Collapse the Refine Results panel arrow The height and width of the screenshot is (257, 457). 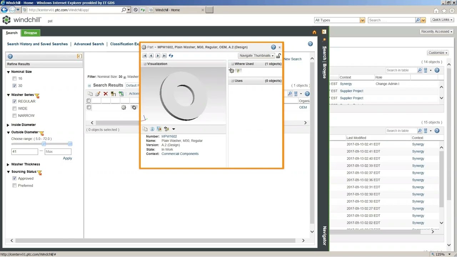tap(79, 56)
